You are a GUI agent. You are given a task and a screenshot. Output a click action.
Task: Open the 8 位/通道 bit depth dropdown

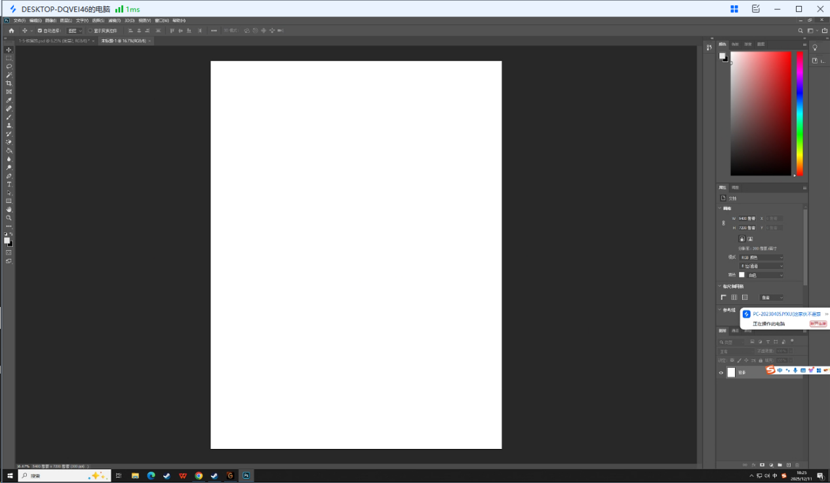pyautogui.click(x=762, y=266)
